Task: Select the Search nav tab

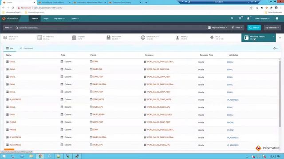Action: (x=35, y=19)
